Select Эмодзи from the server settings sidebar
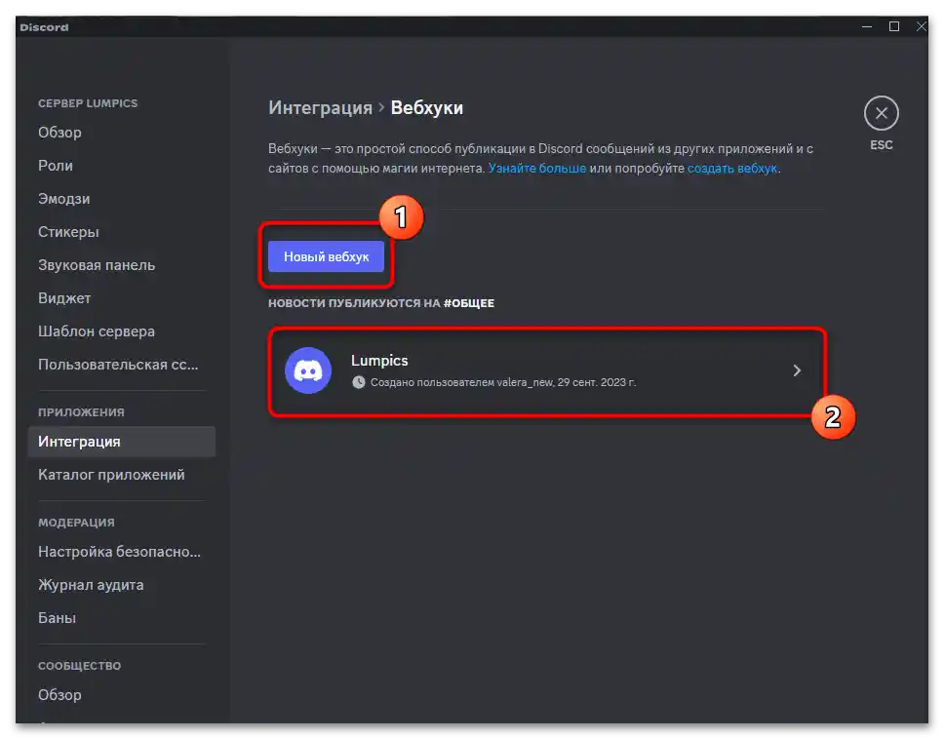Screen dimensions: 944x739 64,198
